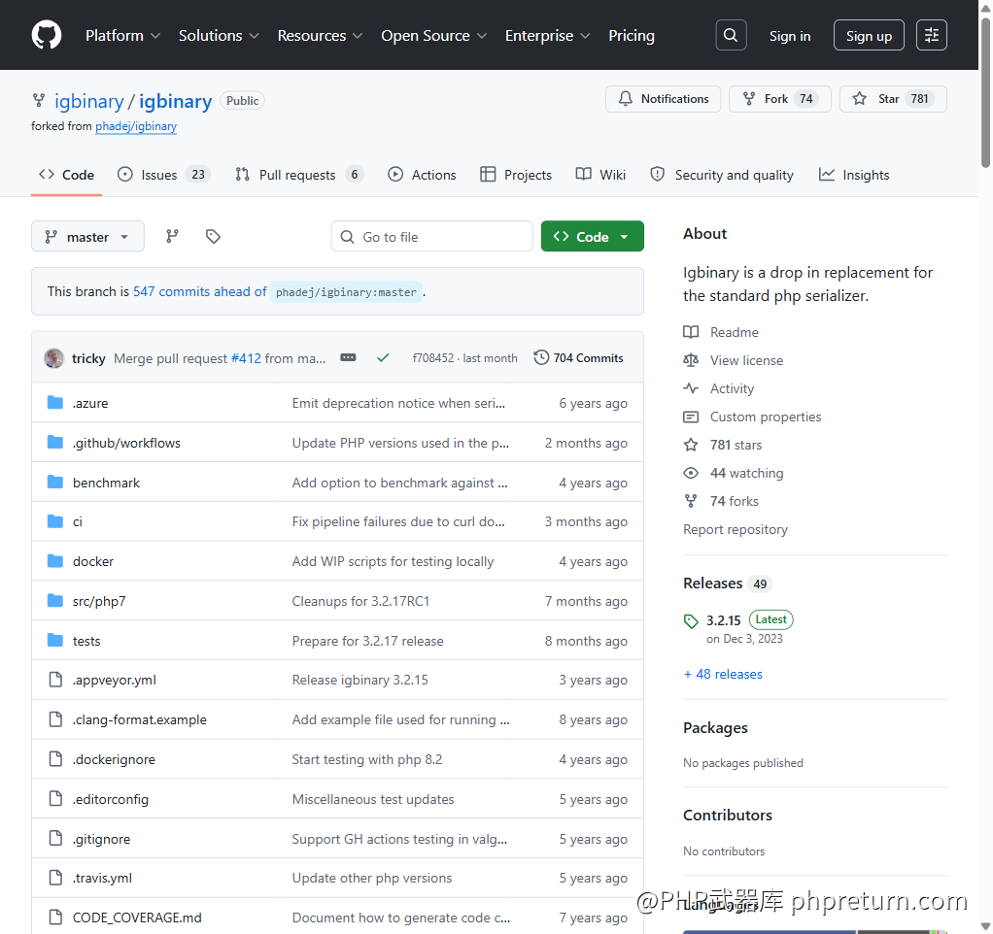Expand the Enterprise menu
This screenshot has height=934, width=993.
click(548, 35)
